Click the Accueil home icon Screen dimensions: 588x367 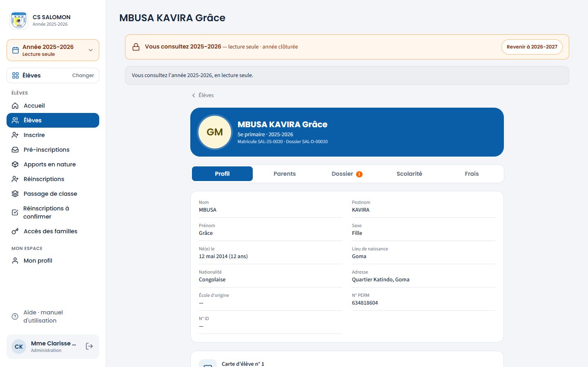pos(15,106)
